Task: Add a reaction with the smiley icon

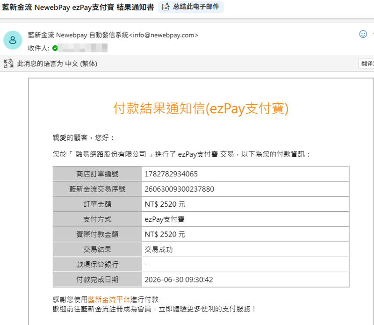Action: (x=363, y=34)
